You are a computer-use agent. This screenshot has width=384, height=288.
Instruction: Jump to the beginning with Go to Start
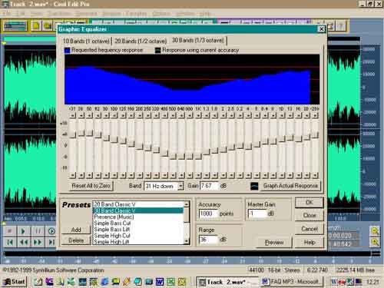[9, 242]
